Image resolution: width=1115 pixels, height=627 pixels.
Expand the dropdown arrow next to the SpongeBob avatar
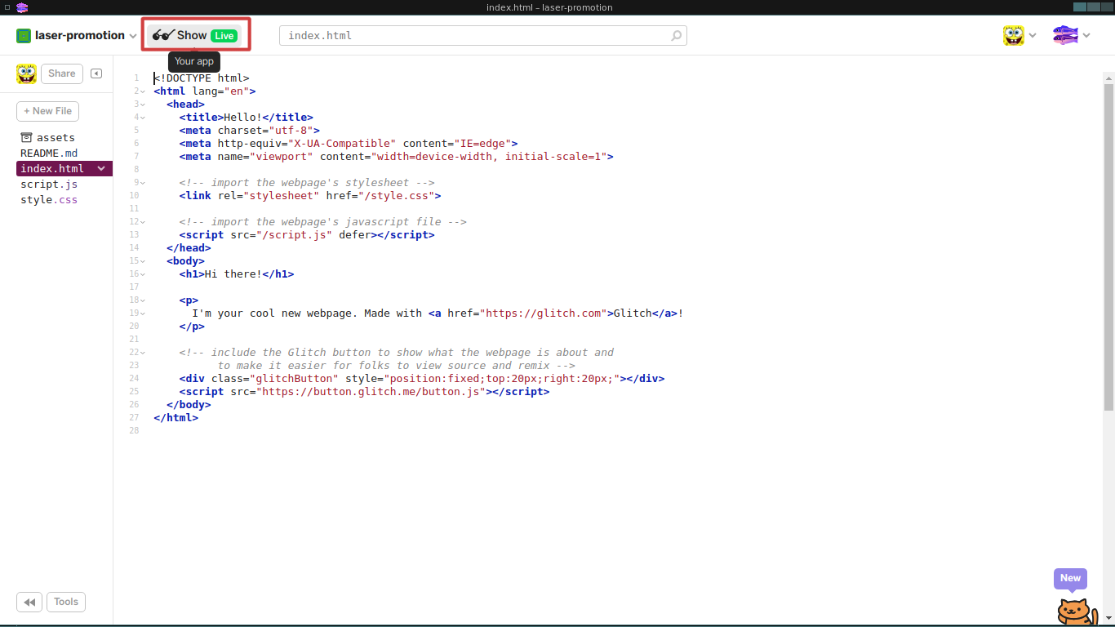point(1033,36)
